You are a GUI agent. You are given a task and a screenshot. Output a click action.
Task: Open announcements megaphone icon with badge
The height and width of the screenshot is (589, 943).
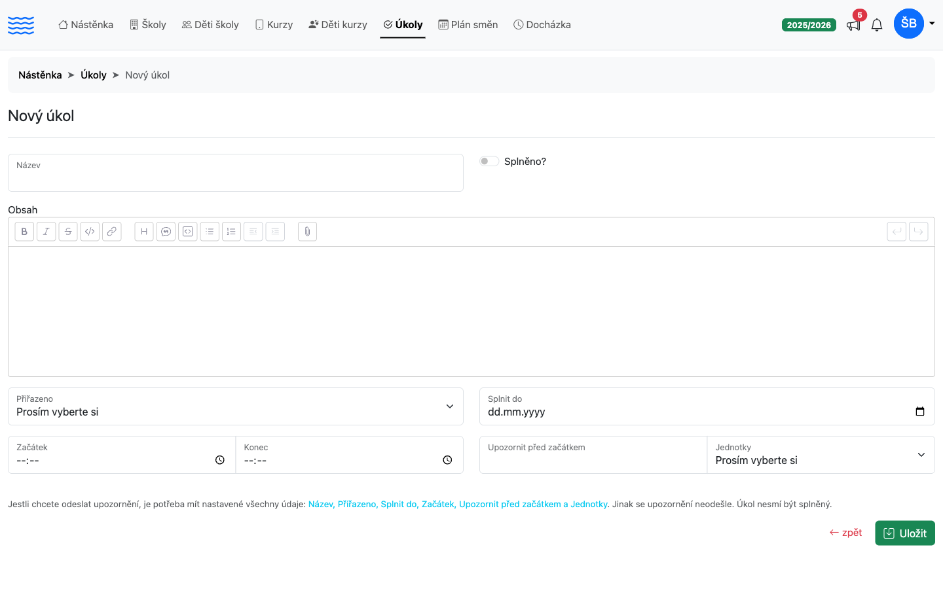point(854,24)
